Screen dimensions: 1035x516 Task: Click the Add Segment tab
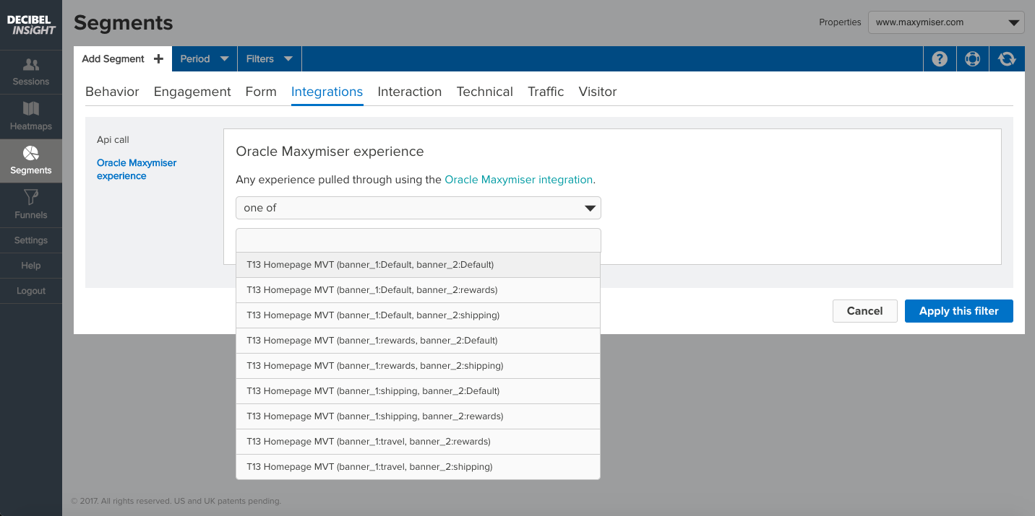point(123,59)
